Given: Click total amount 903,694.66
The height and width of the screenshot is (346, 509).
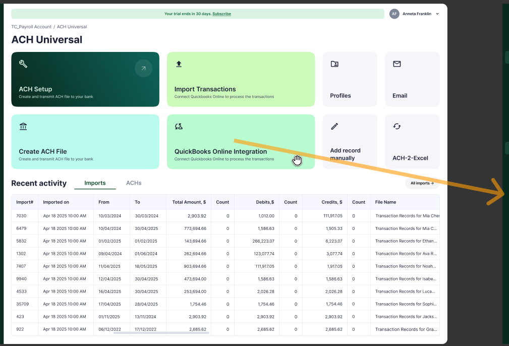Looking at the screenshot, I should (x=195, y=266).
